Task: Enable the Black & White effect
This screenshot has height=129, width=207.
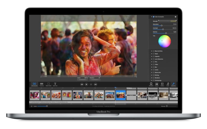Action: point(154,51)
